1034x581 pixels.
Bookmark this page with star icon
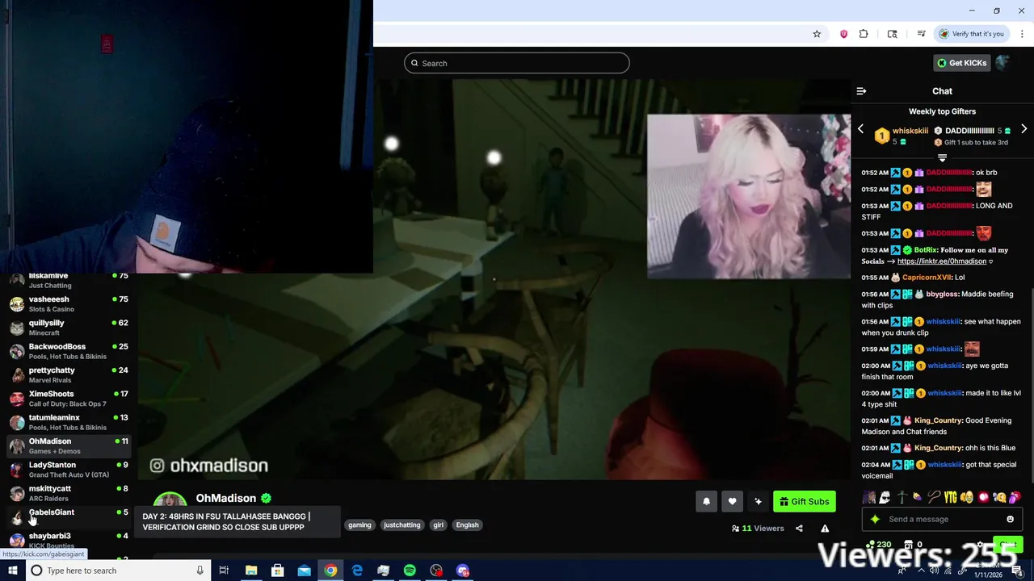817,34
